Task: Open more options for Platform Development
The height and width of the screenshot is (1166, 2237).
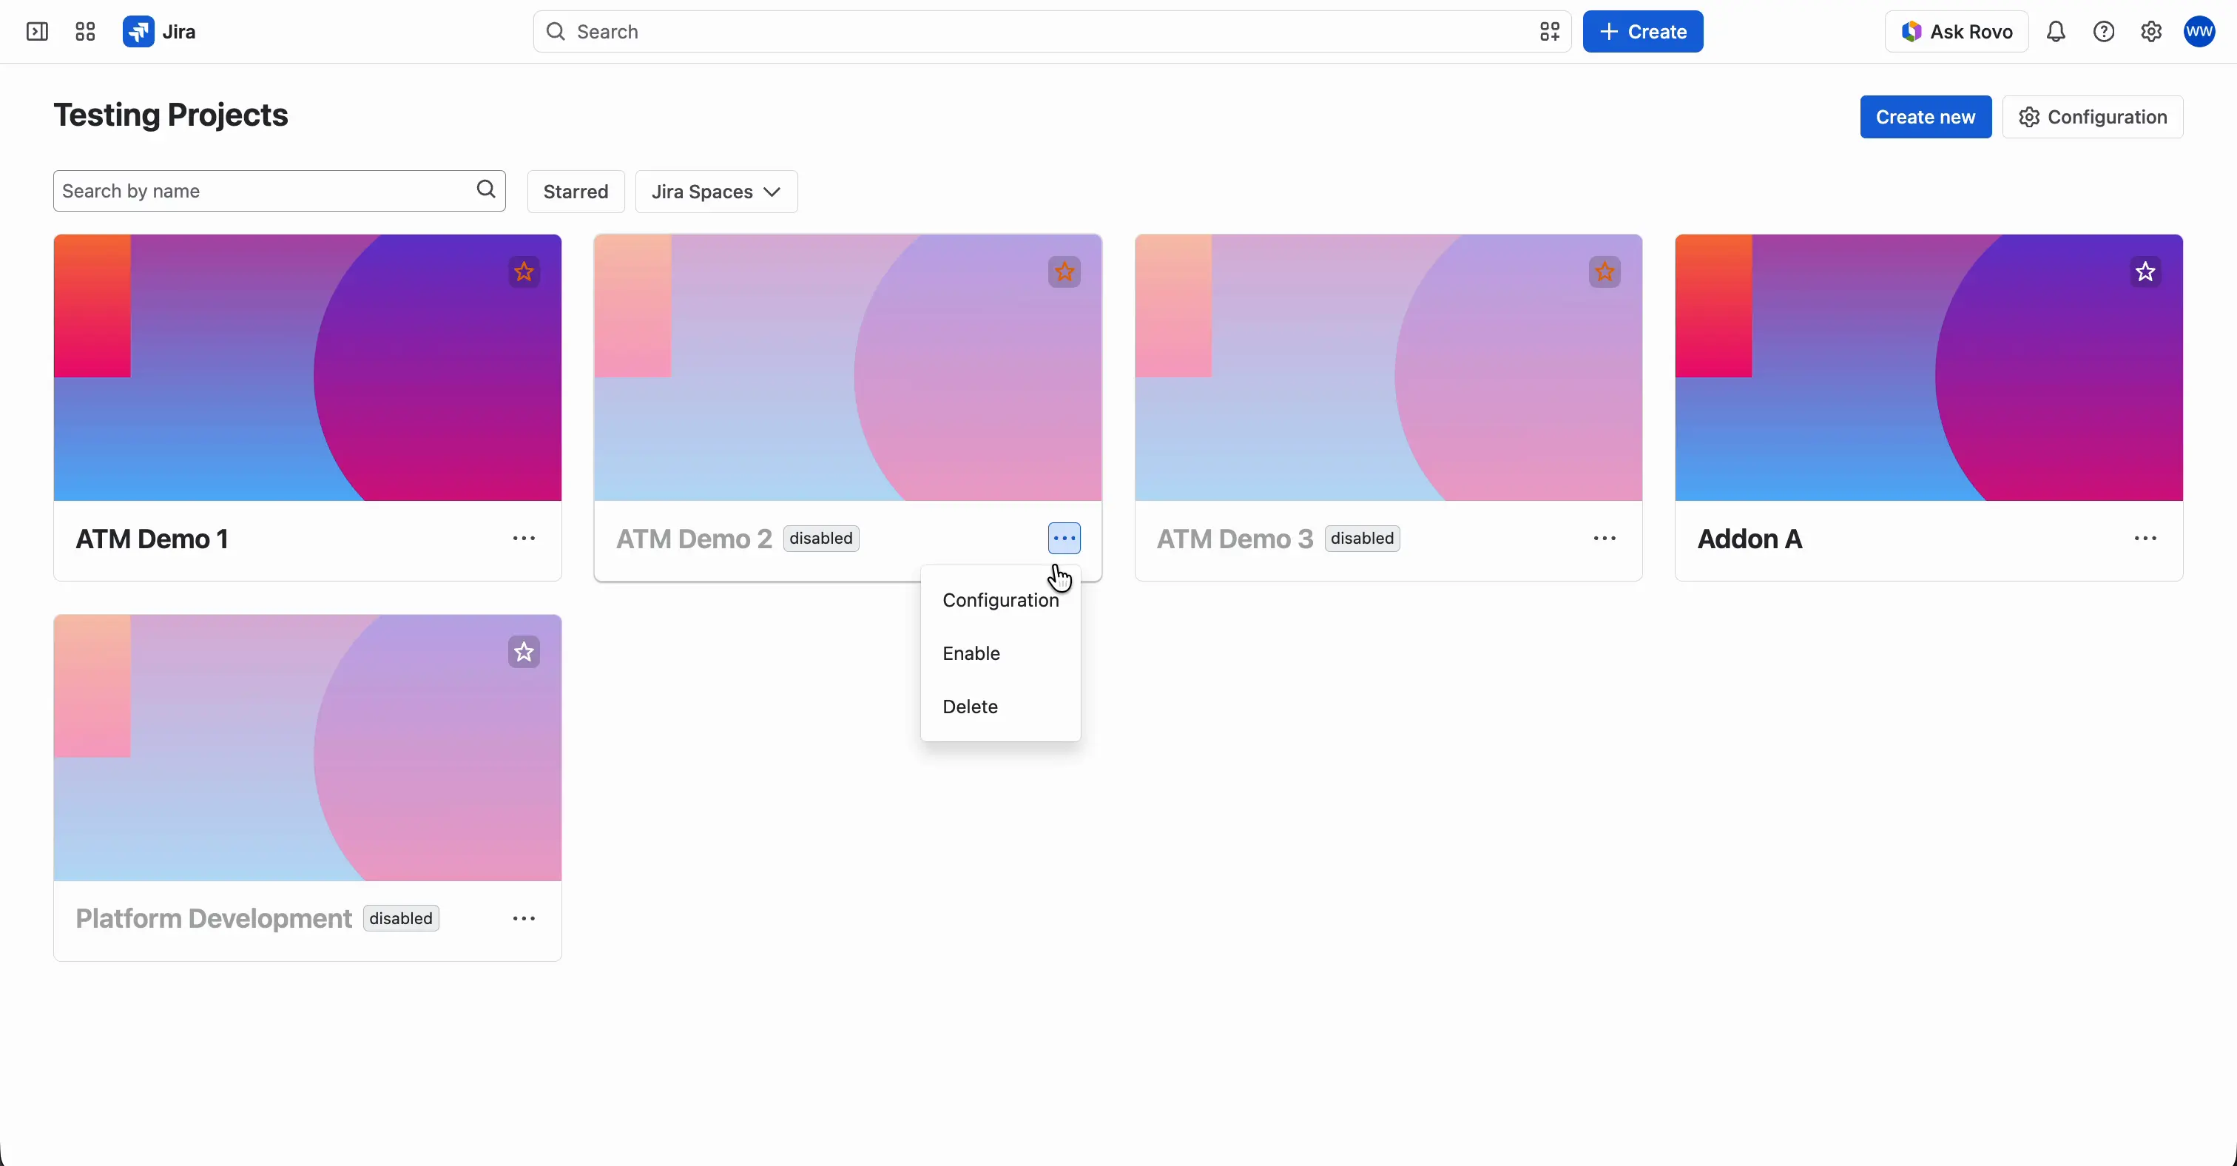Action: [524, 919]
